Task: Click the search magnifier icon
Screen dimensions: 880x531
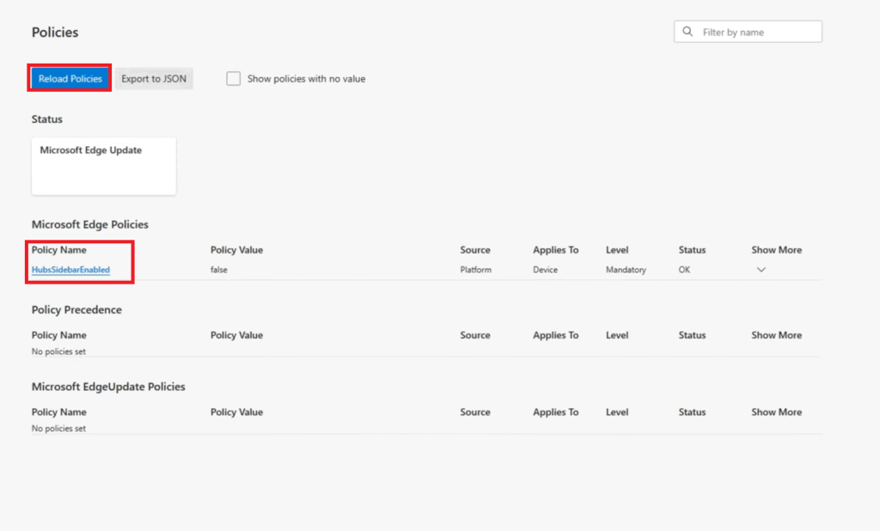Action: click(x=687, y=32)
